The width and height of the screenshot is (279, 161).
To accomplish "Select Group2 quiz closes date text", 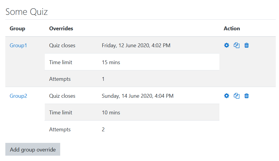I will [138, 96].
